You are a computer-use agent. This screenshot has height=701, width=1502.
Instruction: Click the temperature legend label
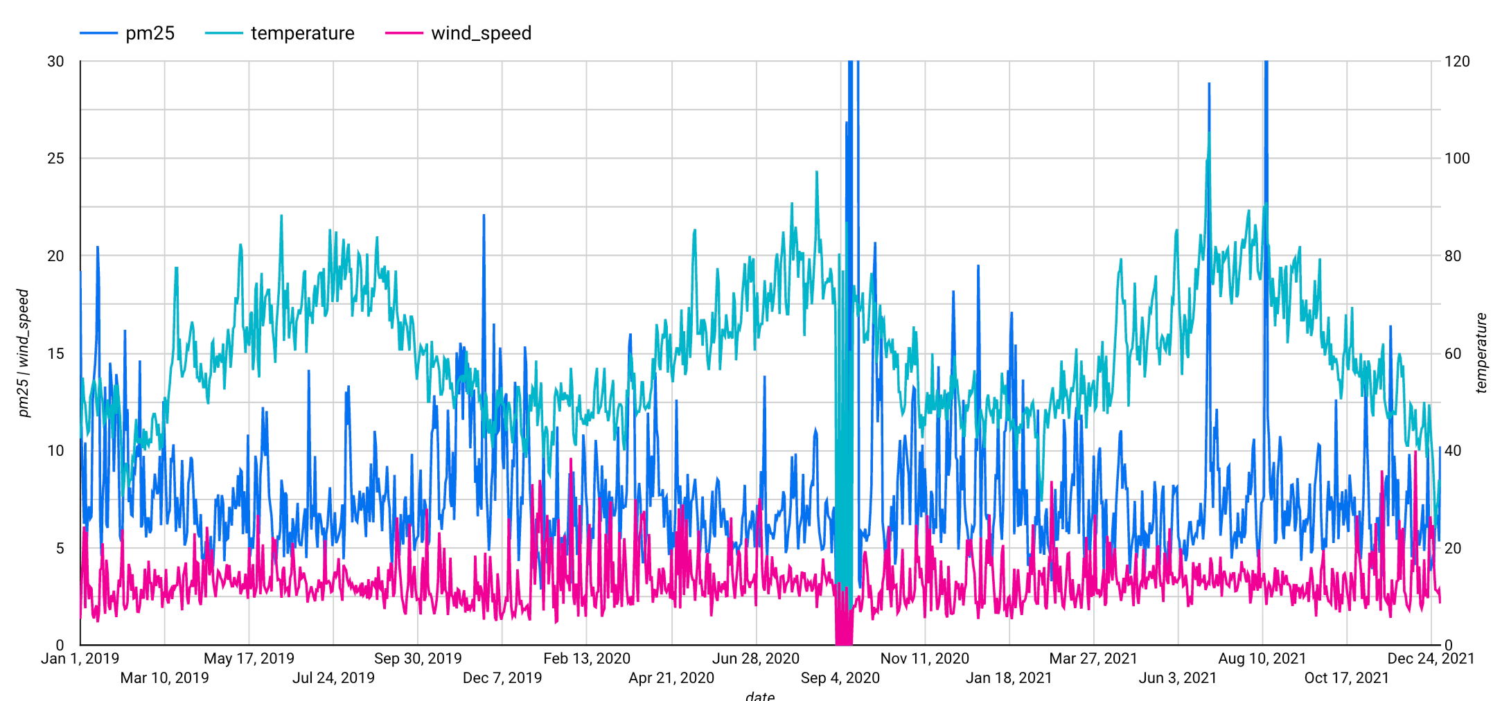click(x=303, y=33)
